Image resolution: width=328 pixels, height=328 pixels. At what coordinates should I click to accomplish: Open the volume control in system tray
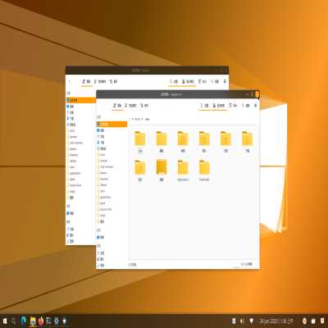(x=242, y=321)
